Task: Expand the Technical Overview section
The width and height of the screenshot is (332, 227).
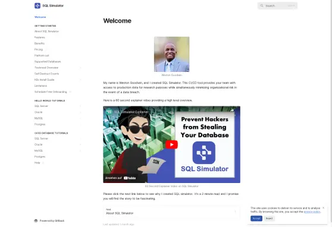Action: coord(80,68)
